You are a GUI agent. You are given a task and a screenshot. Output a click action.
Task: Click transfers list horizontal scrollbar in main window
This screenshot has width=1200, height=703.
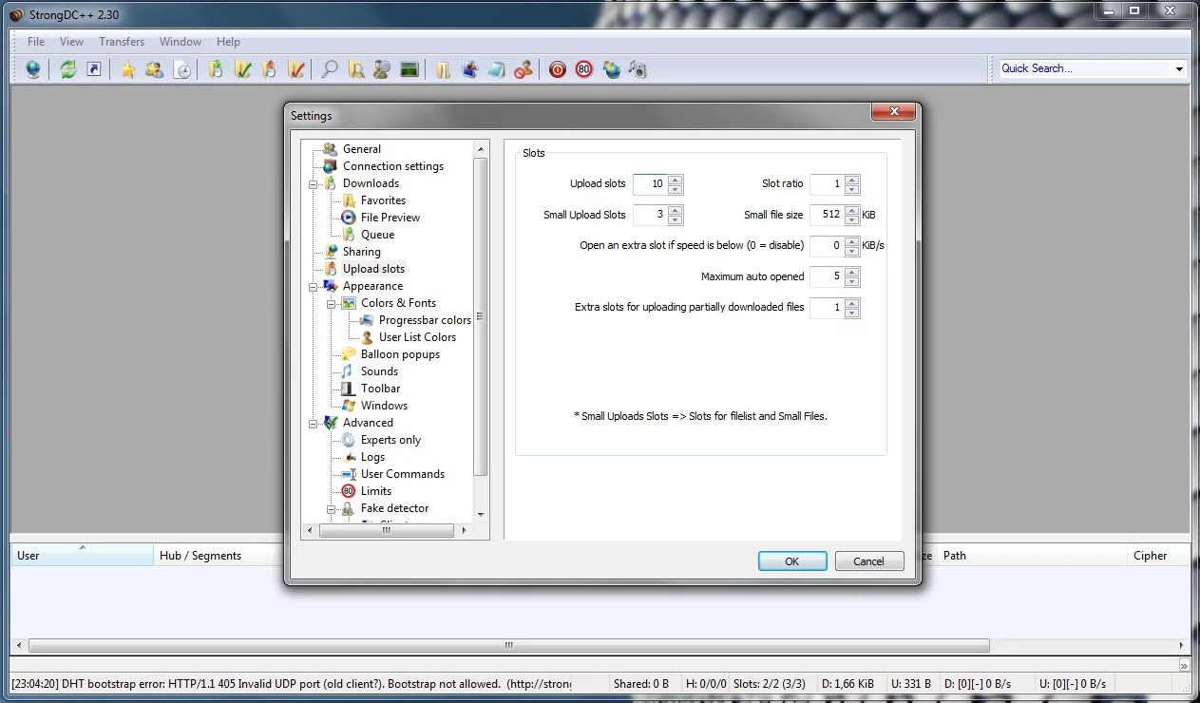509,645
